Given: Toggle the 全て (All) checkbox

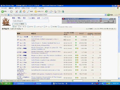Looking at the screenshot, I should pos(13,26).
